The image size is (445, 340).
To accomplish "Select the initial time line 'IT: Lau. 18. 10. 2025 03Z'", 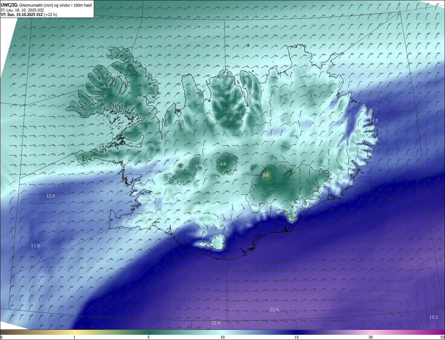I will (x=23, y=10).
